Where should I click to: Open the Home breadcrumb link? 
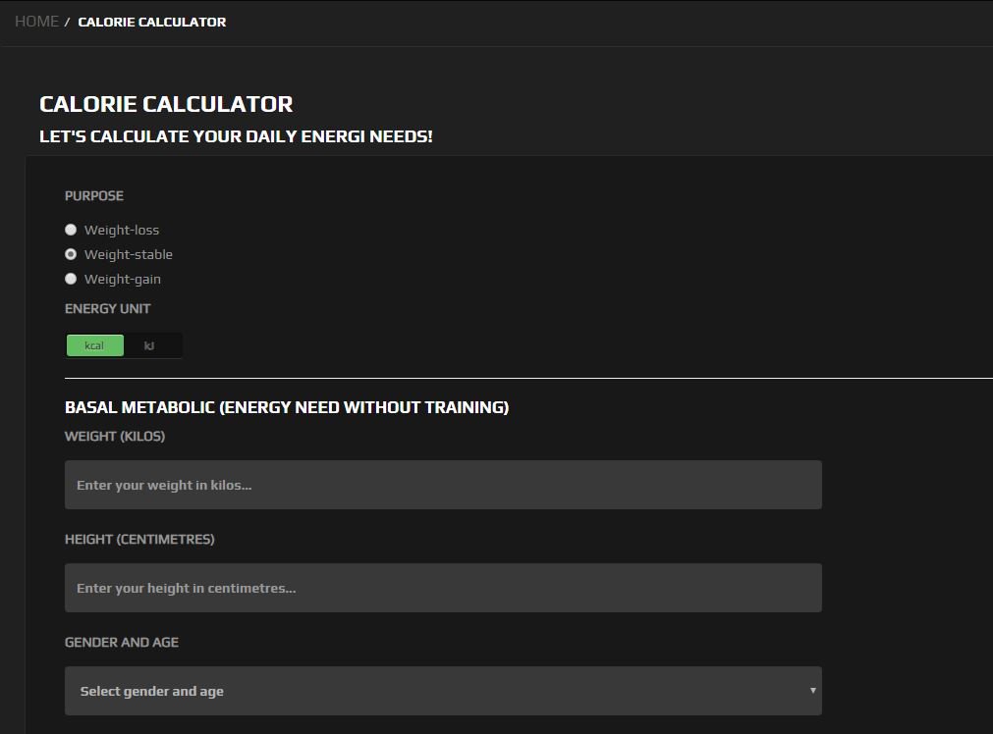point(36,21)
